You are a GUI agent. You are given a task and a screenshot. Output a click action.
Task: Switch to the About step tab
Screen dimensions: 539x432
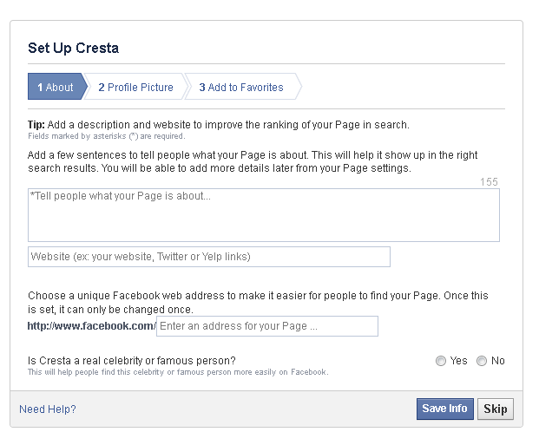pos(56,87)
